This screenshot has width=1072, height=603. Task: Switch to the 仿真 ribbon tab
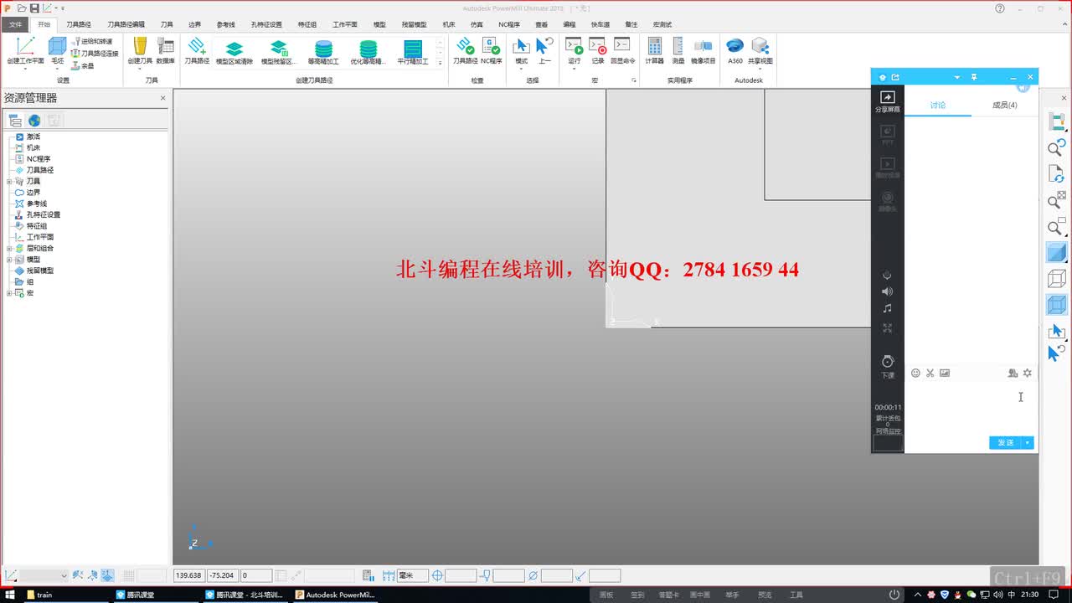pos(477,24)
